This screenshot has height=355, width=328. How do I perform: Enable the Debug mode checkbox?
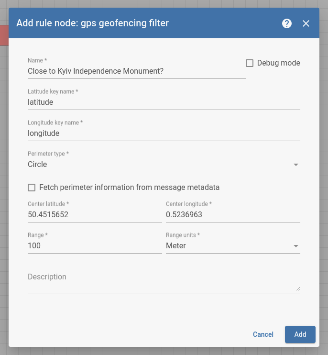pyautogui.click(x=249, y=63)
